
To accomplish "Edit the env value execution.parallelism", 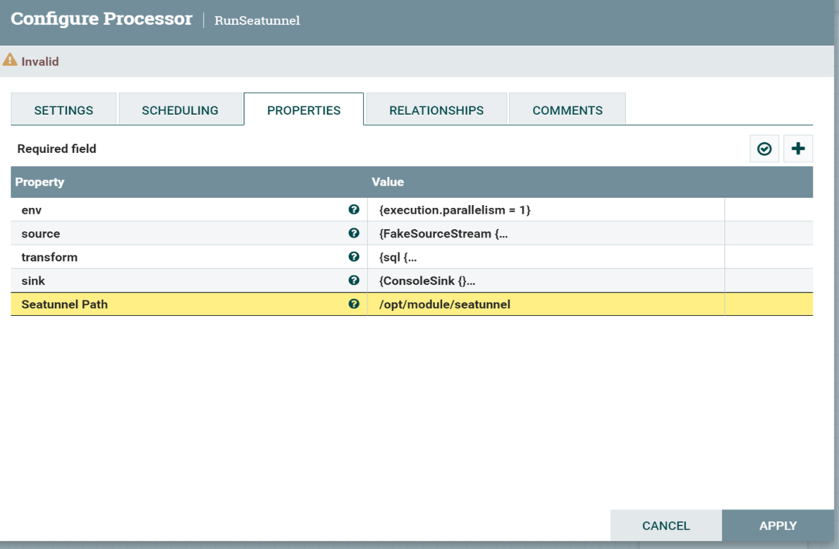I will coord(546,210).
